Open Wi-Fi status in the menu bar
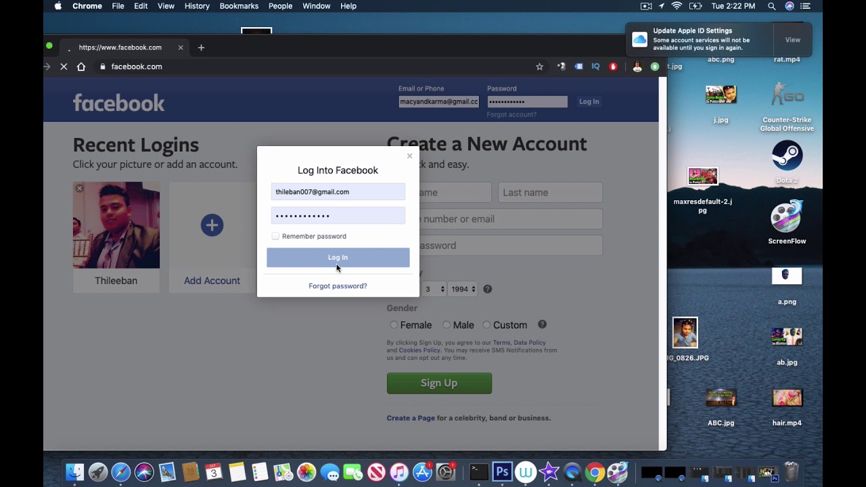The height and width of the screenshot is (487, 866). click(x=677, y=6)
